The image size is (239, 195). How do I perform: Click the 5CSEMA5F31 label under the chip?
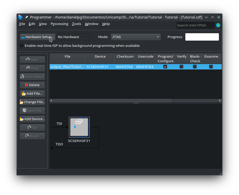click(x=79, y=141)
